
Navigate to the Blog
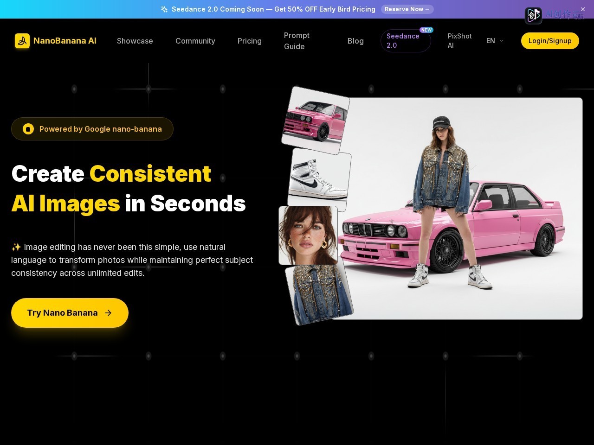(x=355, y=41)
